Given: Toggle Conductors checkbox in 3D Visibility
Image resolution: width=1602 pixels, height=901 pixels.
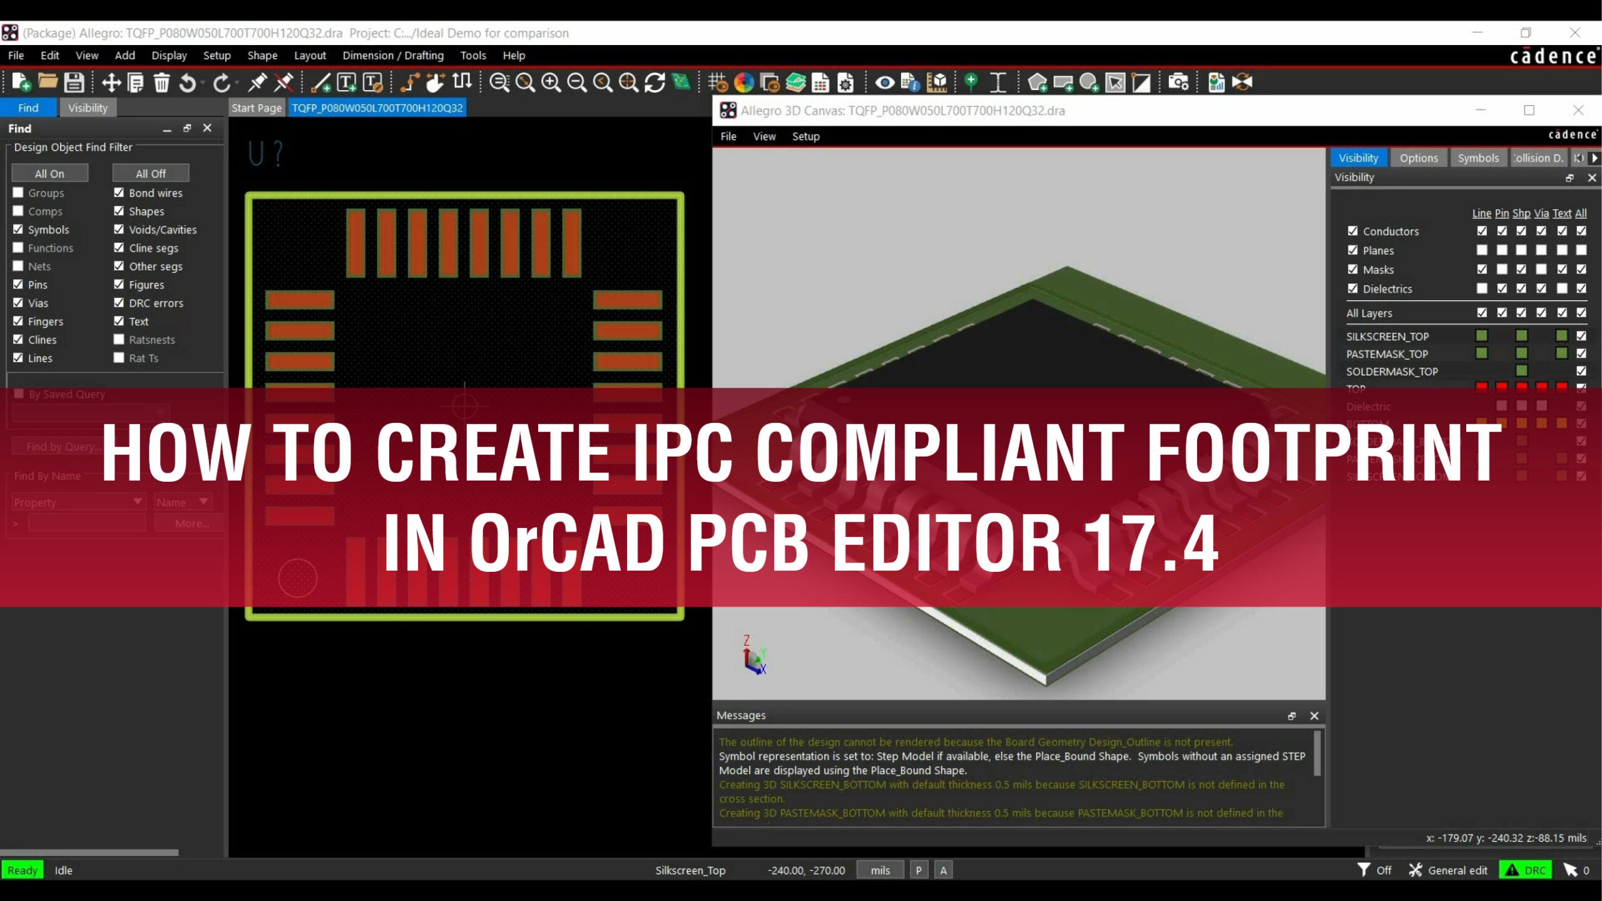Looking at the screenshot, I should point(1352,231).
